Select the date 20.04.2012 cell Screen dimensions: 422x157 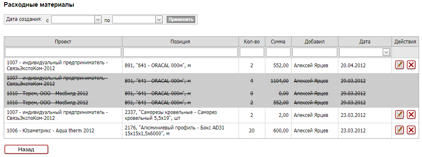[x=365, y=65]
